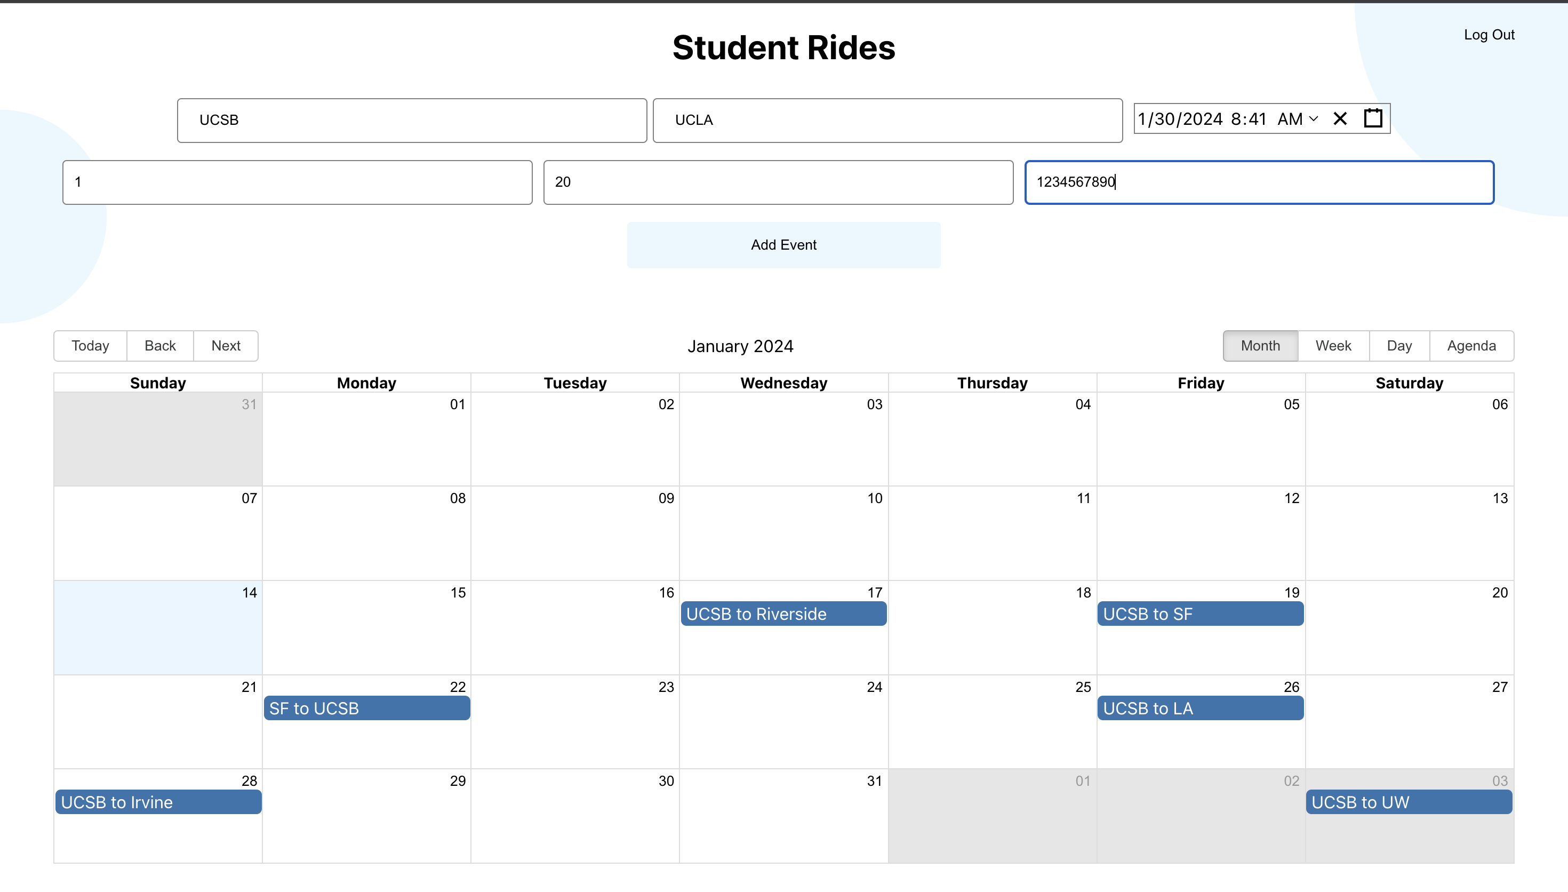Image resolution: width=1568 pixels, height=892 pixels.
Task: Advance to next month
Action: pos(225,346)
